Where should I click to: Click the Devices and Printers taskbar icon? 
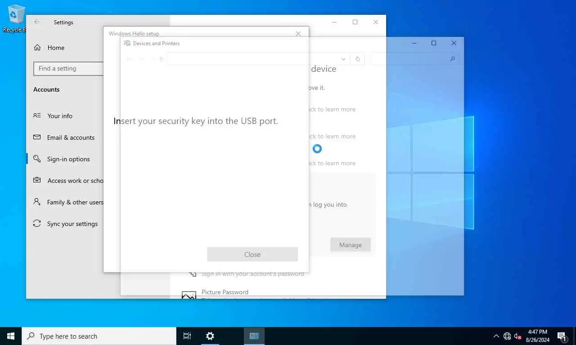coord(254,336)
